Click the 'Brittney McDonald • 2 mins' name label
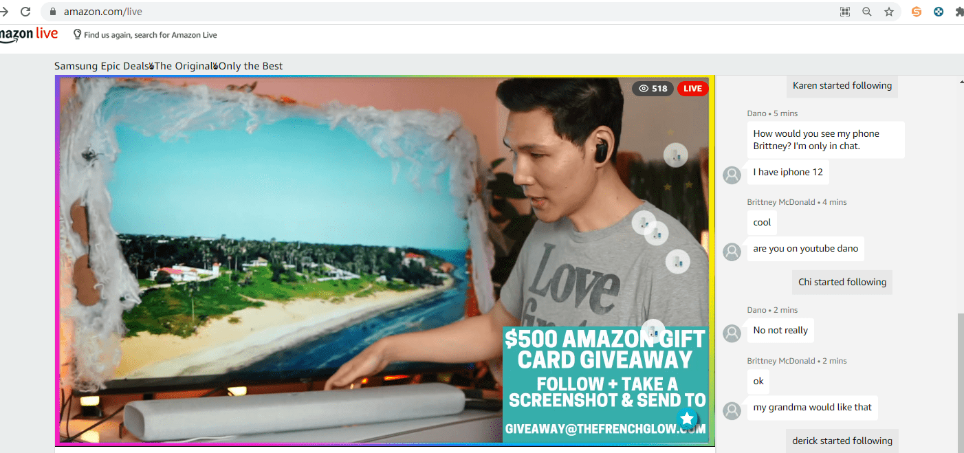Image resolution: width=964 pixels, height=453 pixels. click(x=797, y=361)
